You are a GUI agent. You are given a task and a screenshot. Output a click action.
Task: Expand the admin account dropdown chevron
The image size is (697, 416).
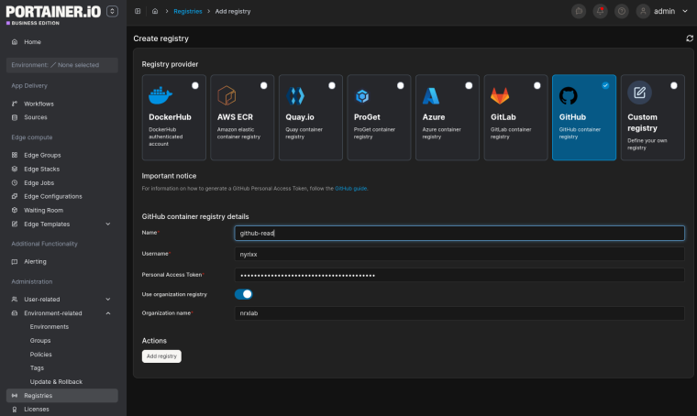(x=684, y=11)
